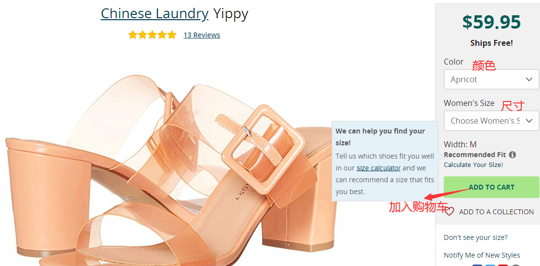Click the Recommended Fit label

(475, 155)
